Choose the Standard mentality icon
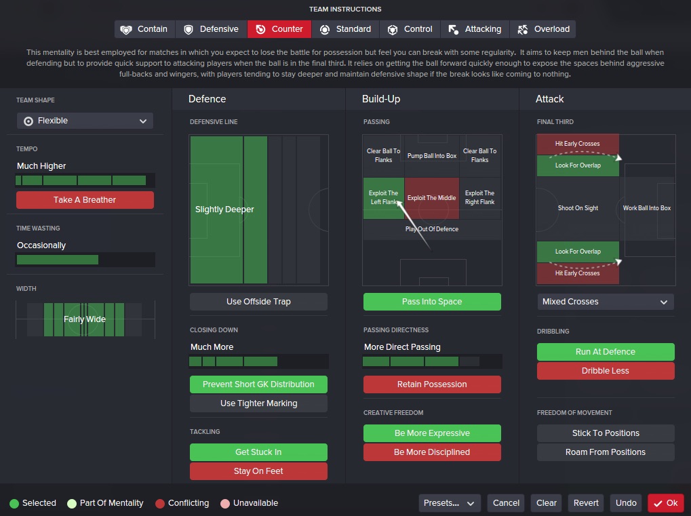Screen dimensions: 691x516 (x=325, y=29)
